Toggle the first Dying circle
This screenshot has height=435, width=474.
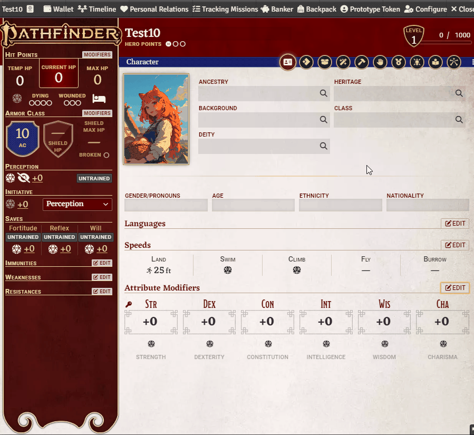pos(32,103)
